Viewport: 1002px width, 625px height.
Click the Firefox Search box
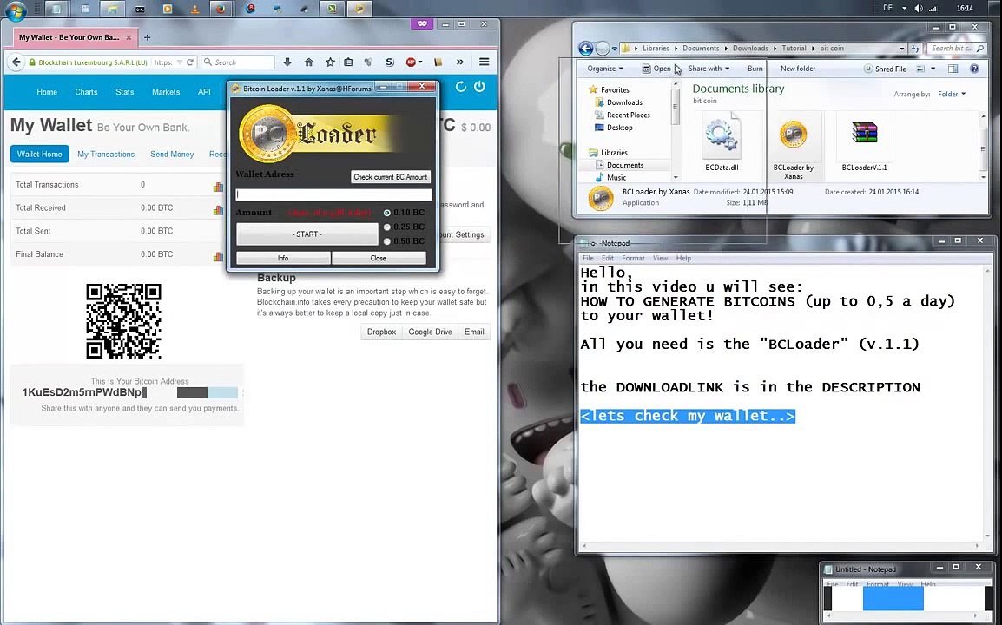[239, 62]
